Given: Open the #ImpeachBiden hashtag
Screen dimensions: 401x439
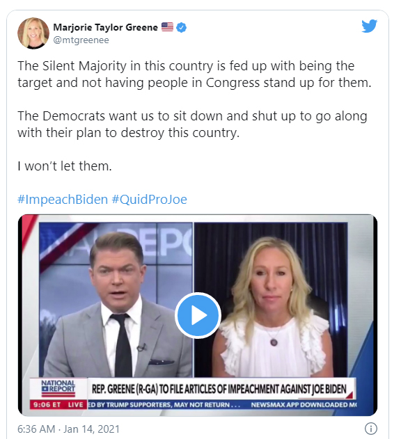Looking at the screenshot, I should point(63,200).
